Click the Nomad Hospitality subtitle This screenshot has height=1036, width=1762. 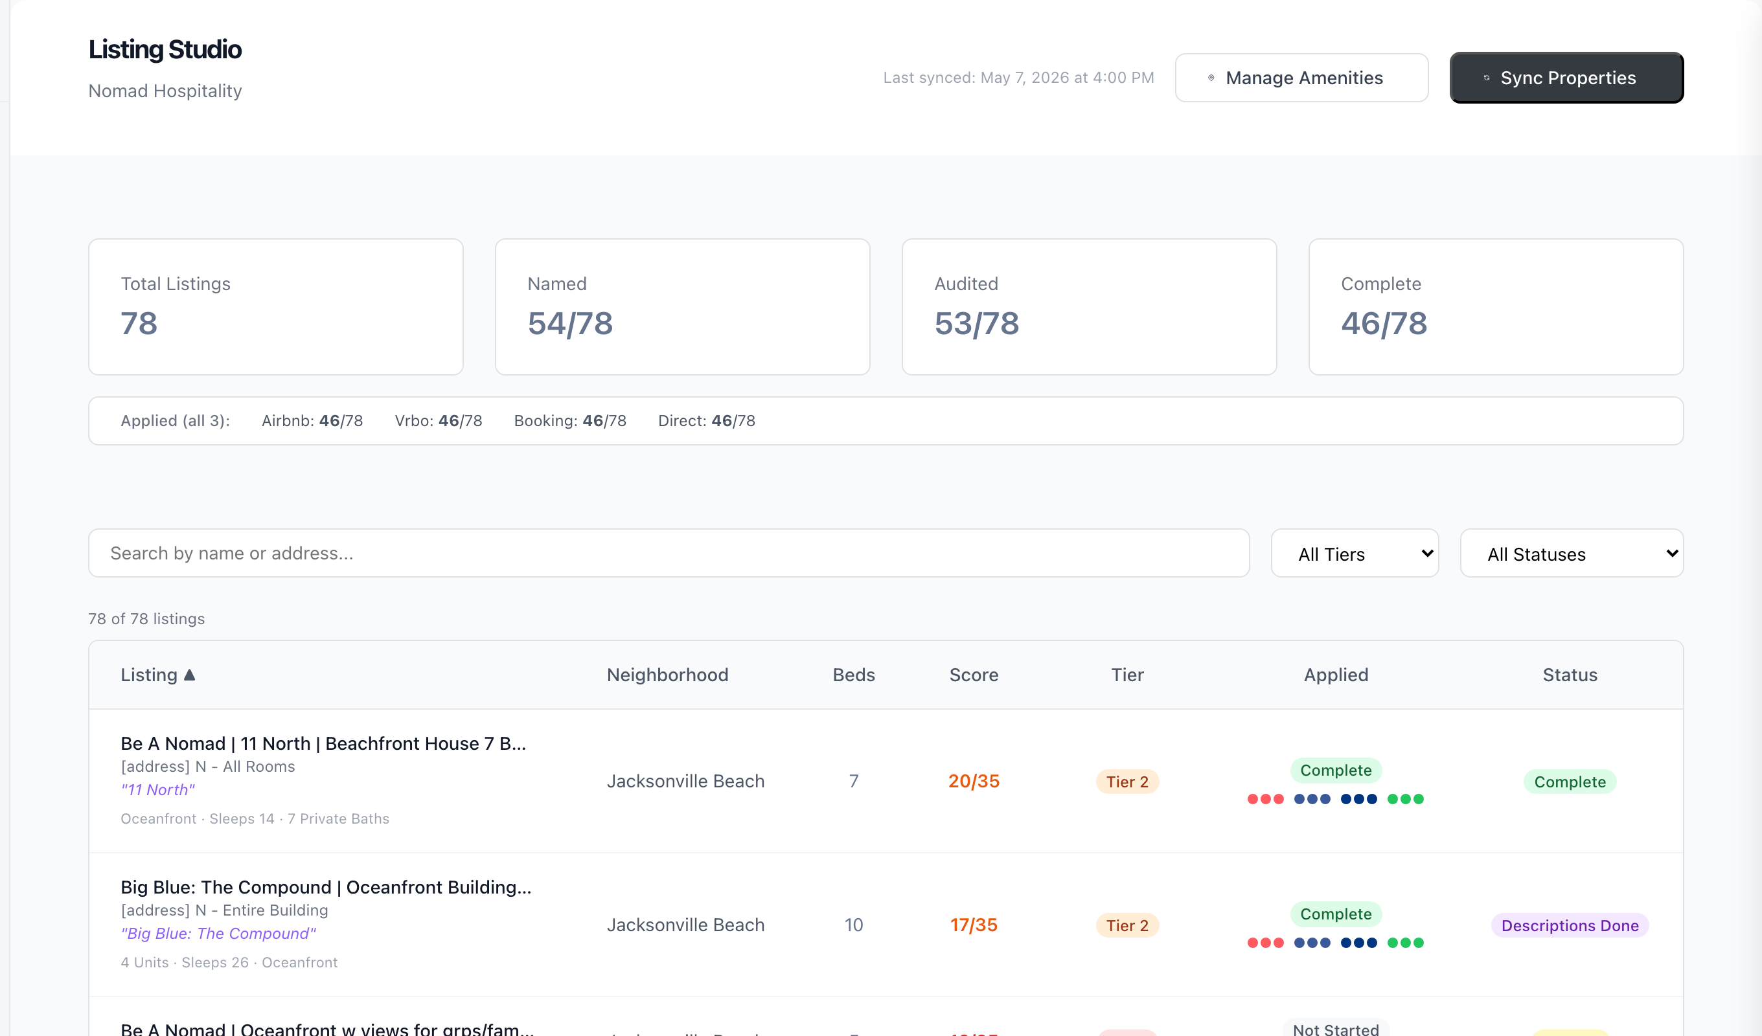[x=165, y=91]
